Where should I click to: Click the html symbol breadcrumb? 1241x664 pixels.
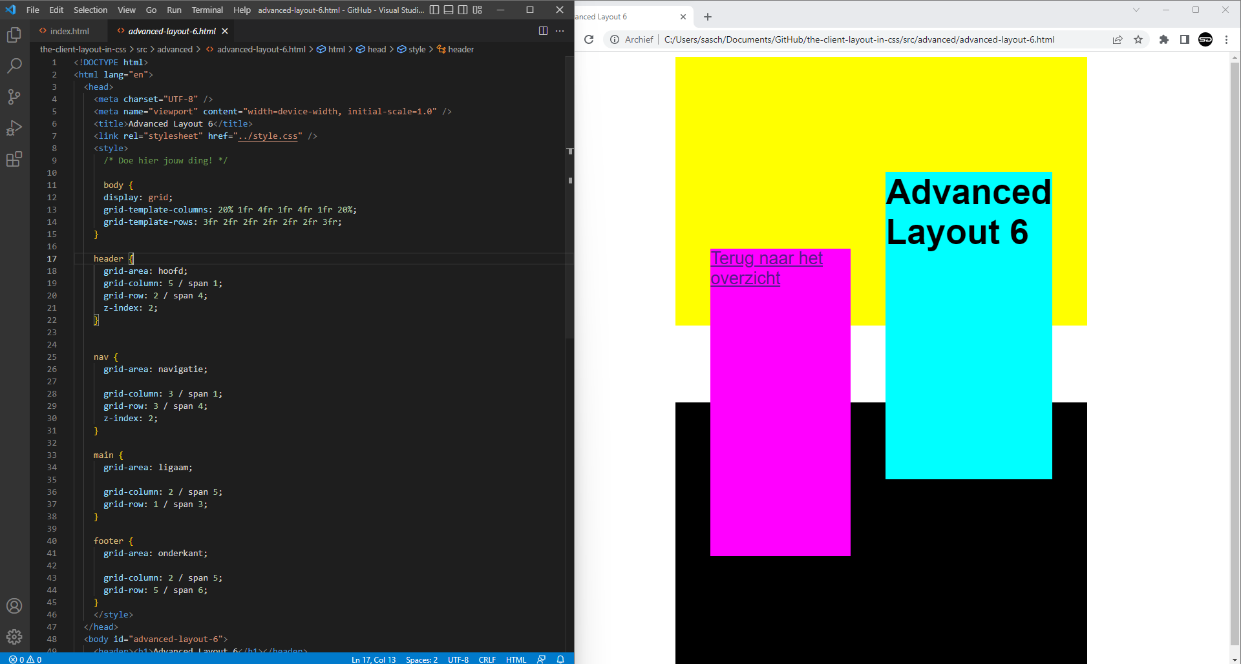tap(331, 49)
